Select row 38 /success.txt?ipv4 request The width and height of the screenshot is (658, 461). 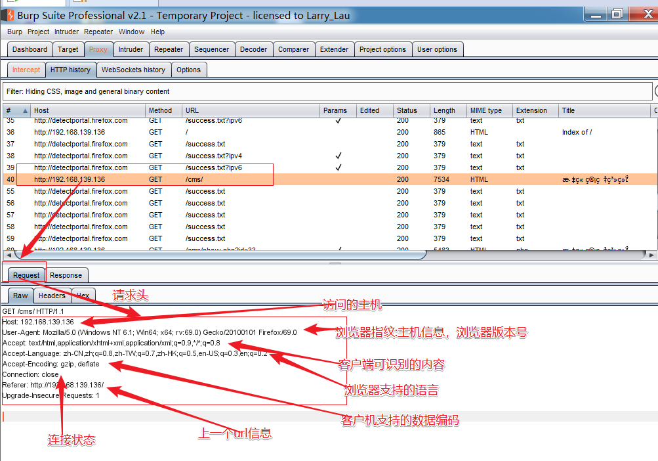tap(330, 156)
